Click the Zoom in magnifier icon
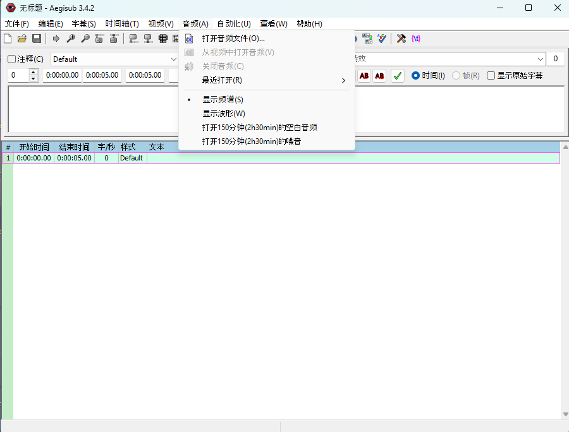Viewport: 569px width, 432px height. (70, 39)
